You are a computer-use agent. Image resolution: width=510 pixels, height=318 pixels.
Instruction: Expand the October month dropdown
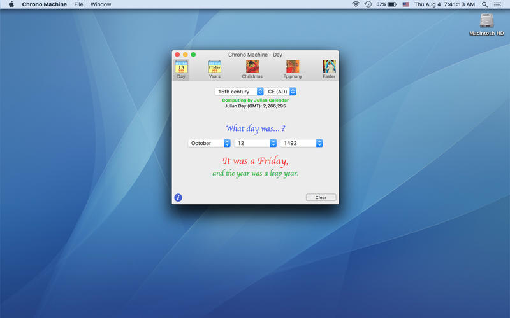tap(210, 143)
